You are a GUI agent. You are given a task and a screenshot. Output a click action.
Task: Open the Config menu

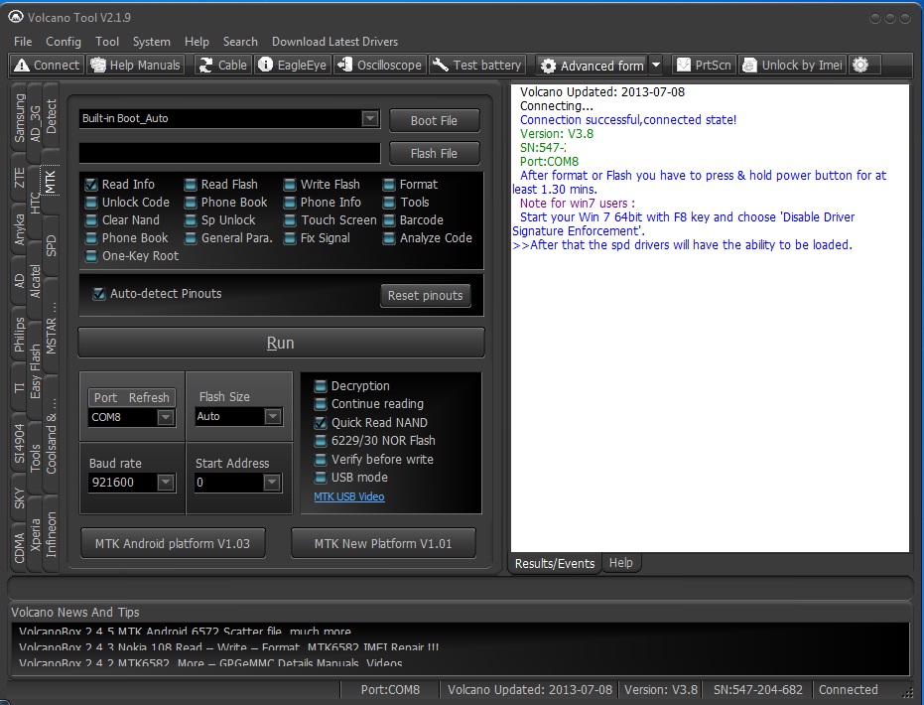coord(64,42)
